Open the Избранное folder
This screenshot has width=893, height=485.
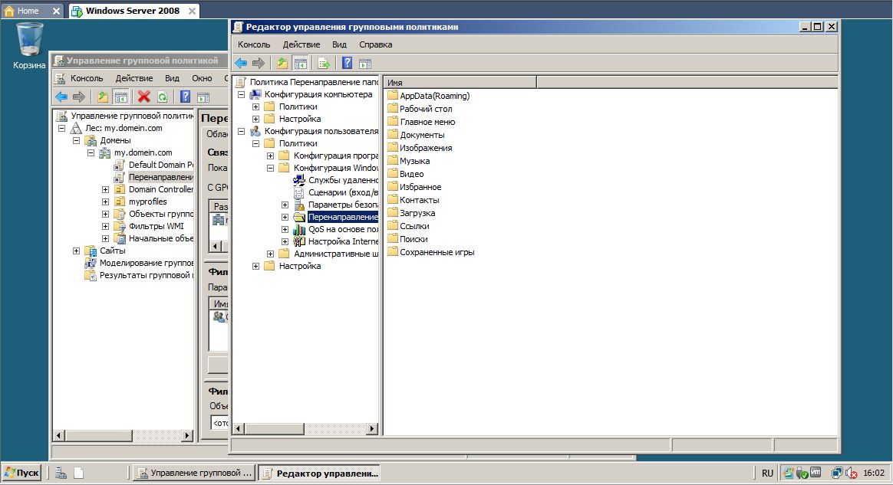pyautogui.click(x=414, y=187)
